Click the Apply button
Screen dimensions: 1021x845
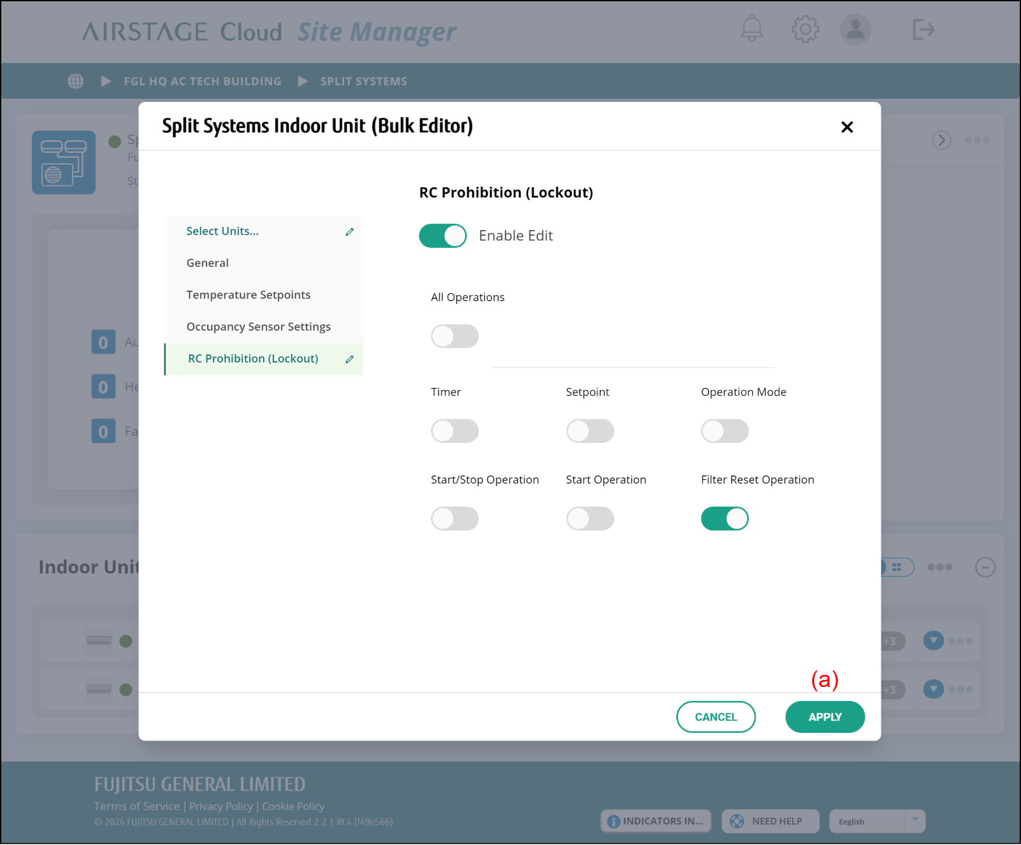coord(825,717)
